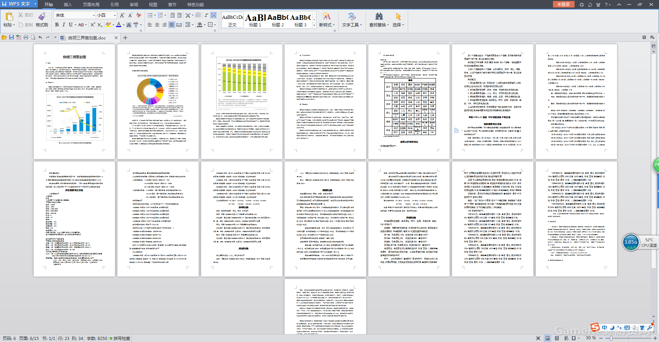Click the save disk icon
Screen dimensions: 659x342
click(11, 37)
